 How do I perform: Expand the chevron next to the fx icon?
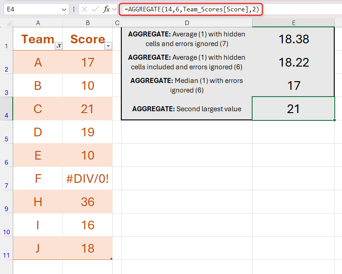114,9
